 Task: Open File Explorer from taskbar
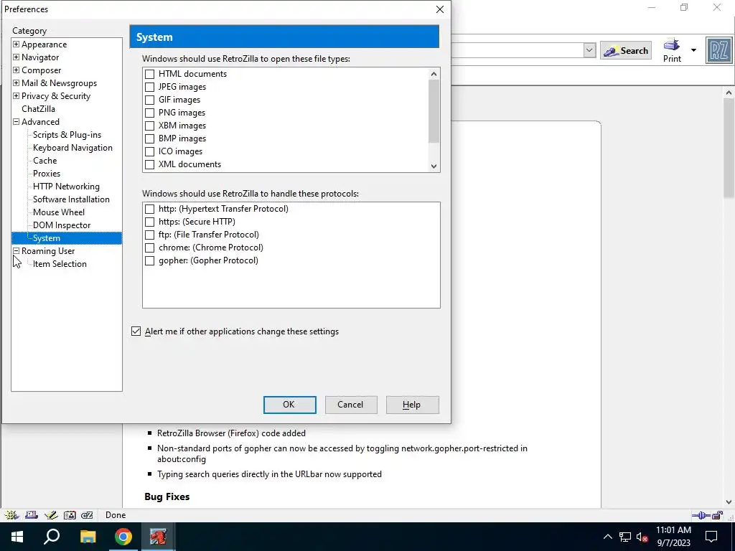[x=88, y=537]
